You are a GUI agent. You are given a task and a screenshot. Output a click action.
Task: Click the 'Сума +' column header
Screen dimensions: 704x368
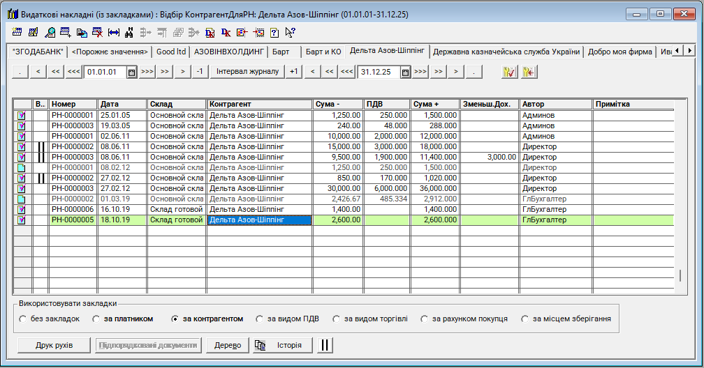(434, 104)
